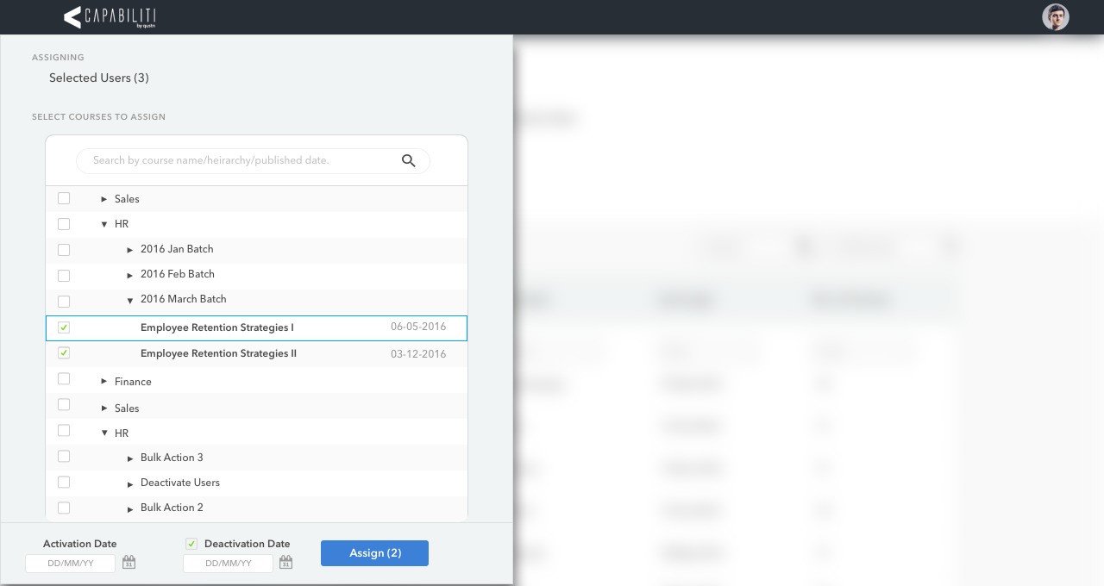Click the date 03-12-2016
The image size is (1104, 586).
[x=418, y=353]
